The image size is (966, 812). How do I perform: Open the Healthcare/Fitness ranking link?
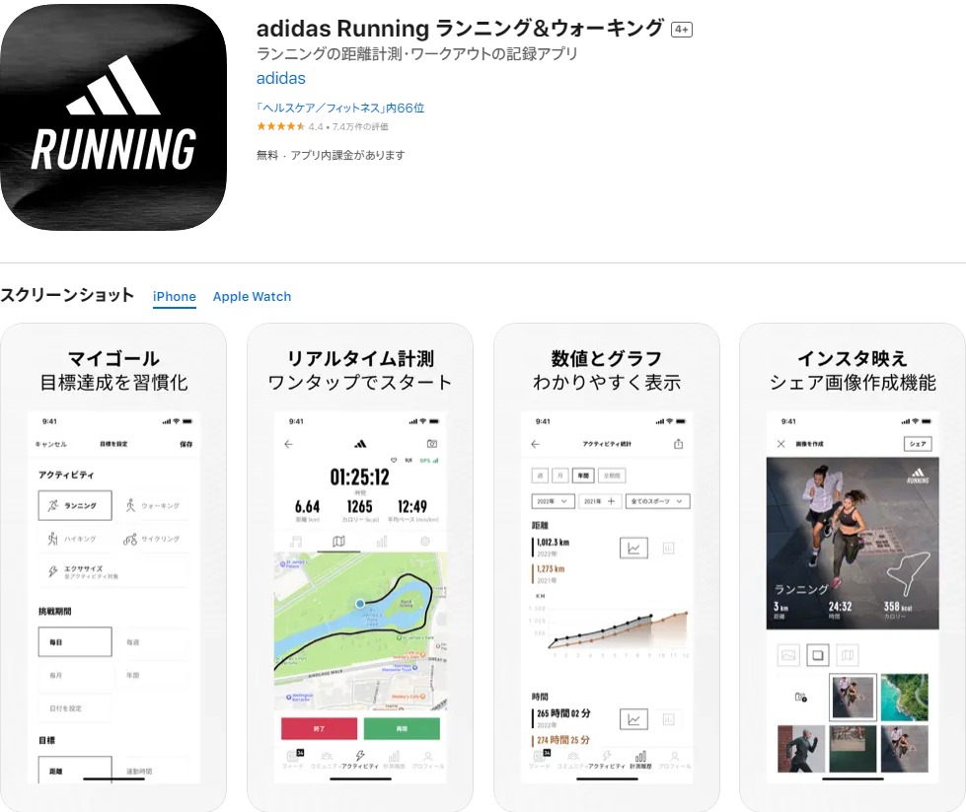(x=340, y=108)
